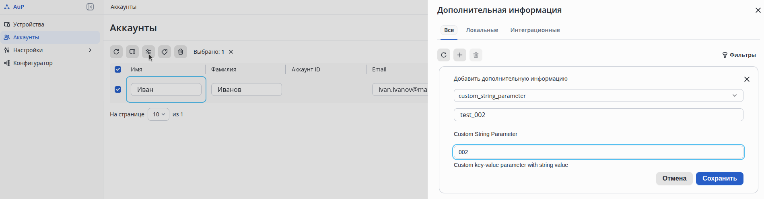This screenshot has height=199, width=764.
Task: Click the devices icon in accounts toolbar
Action: pos(132,52)
